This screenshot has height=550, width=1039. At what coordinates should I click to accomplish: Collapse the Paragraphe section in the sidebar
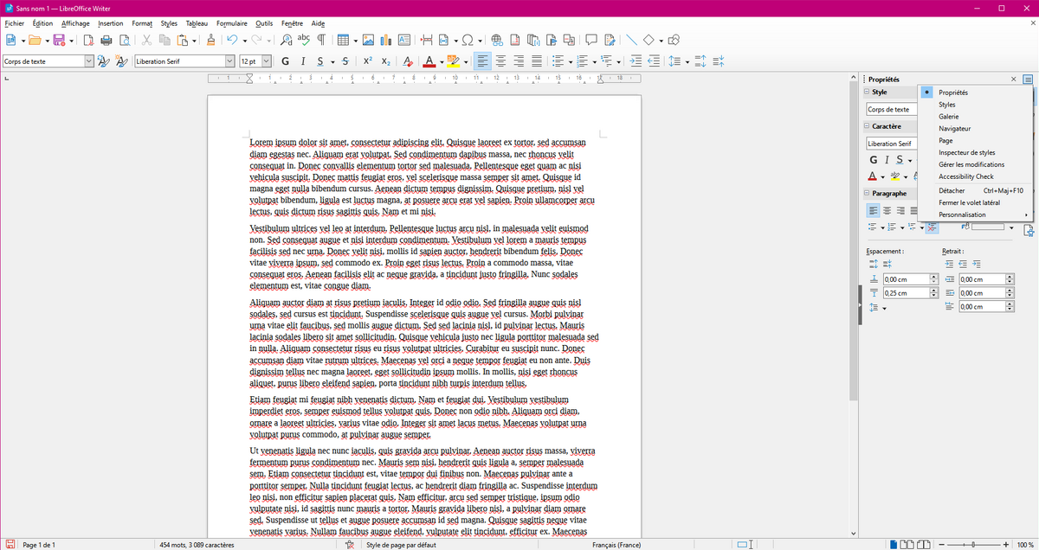[x=868, y=194]
